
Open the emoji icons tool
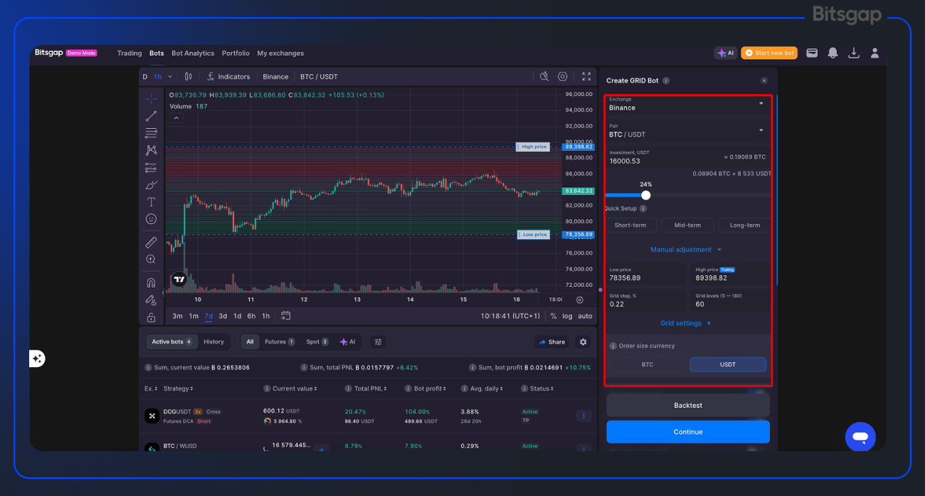(151, 219)
